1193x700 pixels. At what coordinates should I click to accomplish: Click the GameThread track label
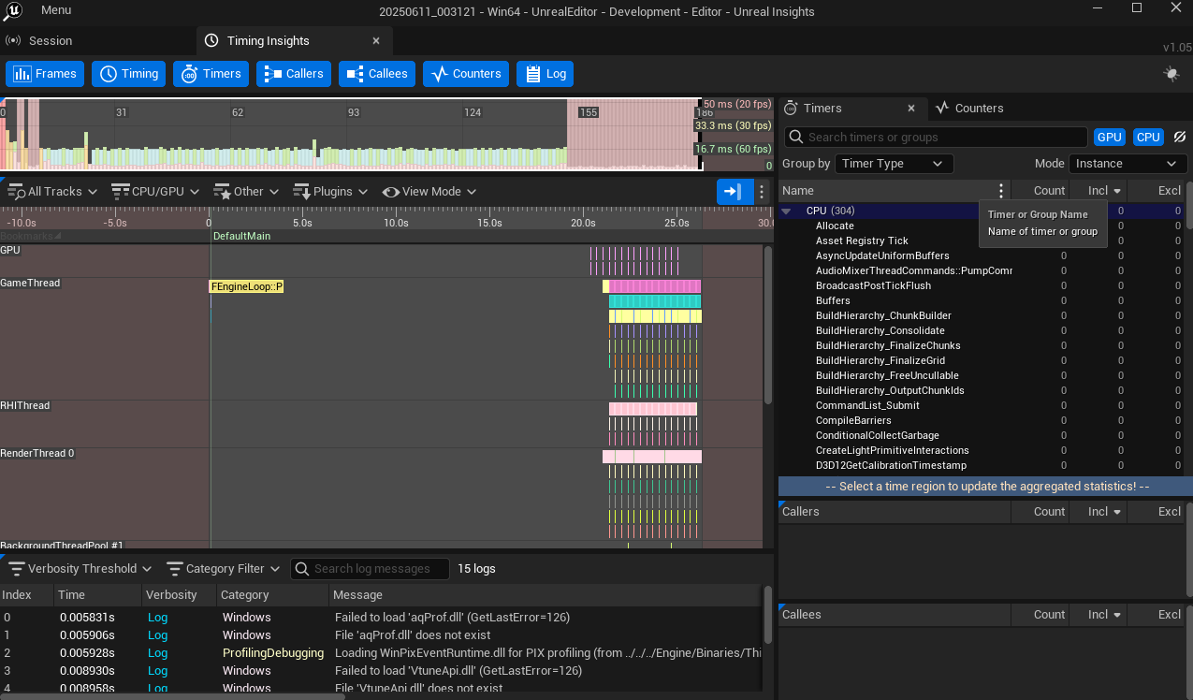(30, 284)
